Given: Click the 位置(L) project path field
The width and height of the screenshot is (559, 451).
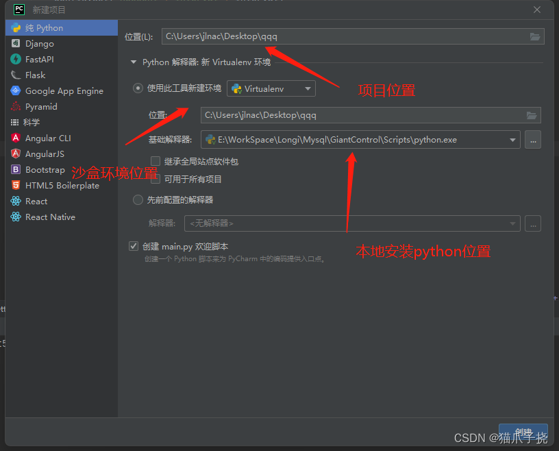Looking at the screenshot, I should [x=353, y=36].
